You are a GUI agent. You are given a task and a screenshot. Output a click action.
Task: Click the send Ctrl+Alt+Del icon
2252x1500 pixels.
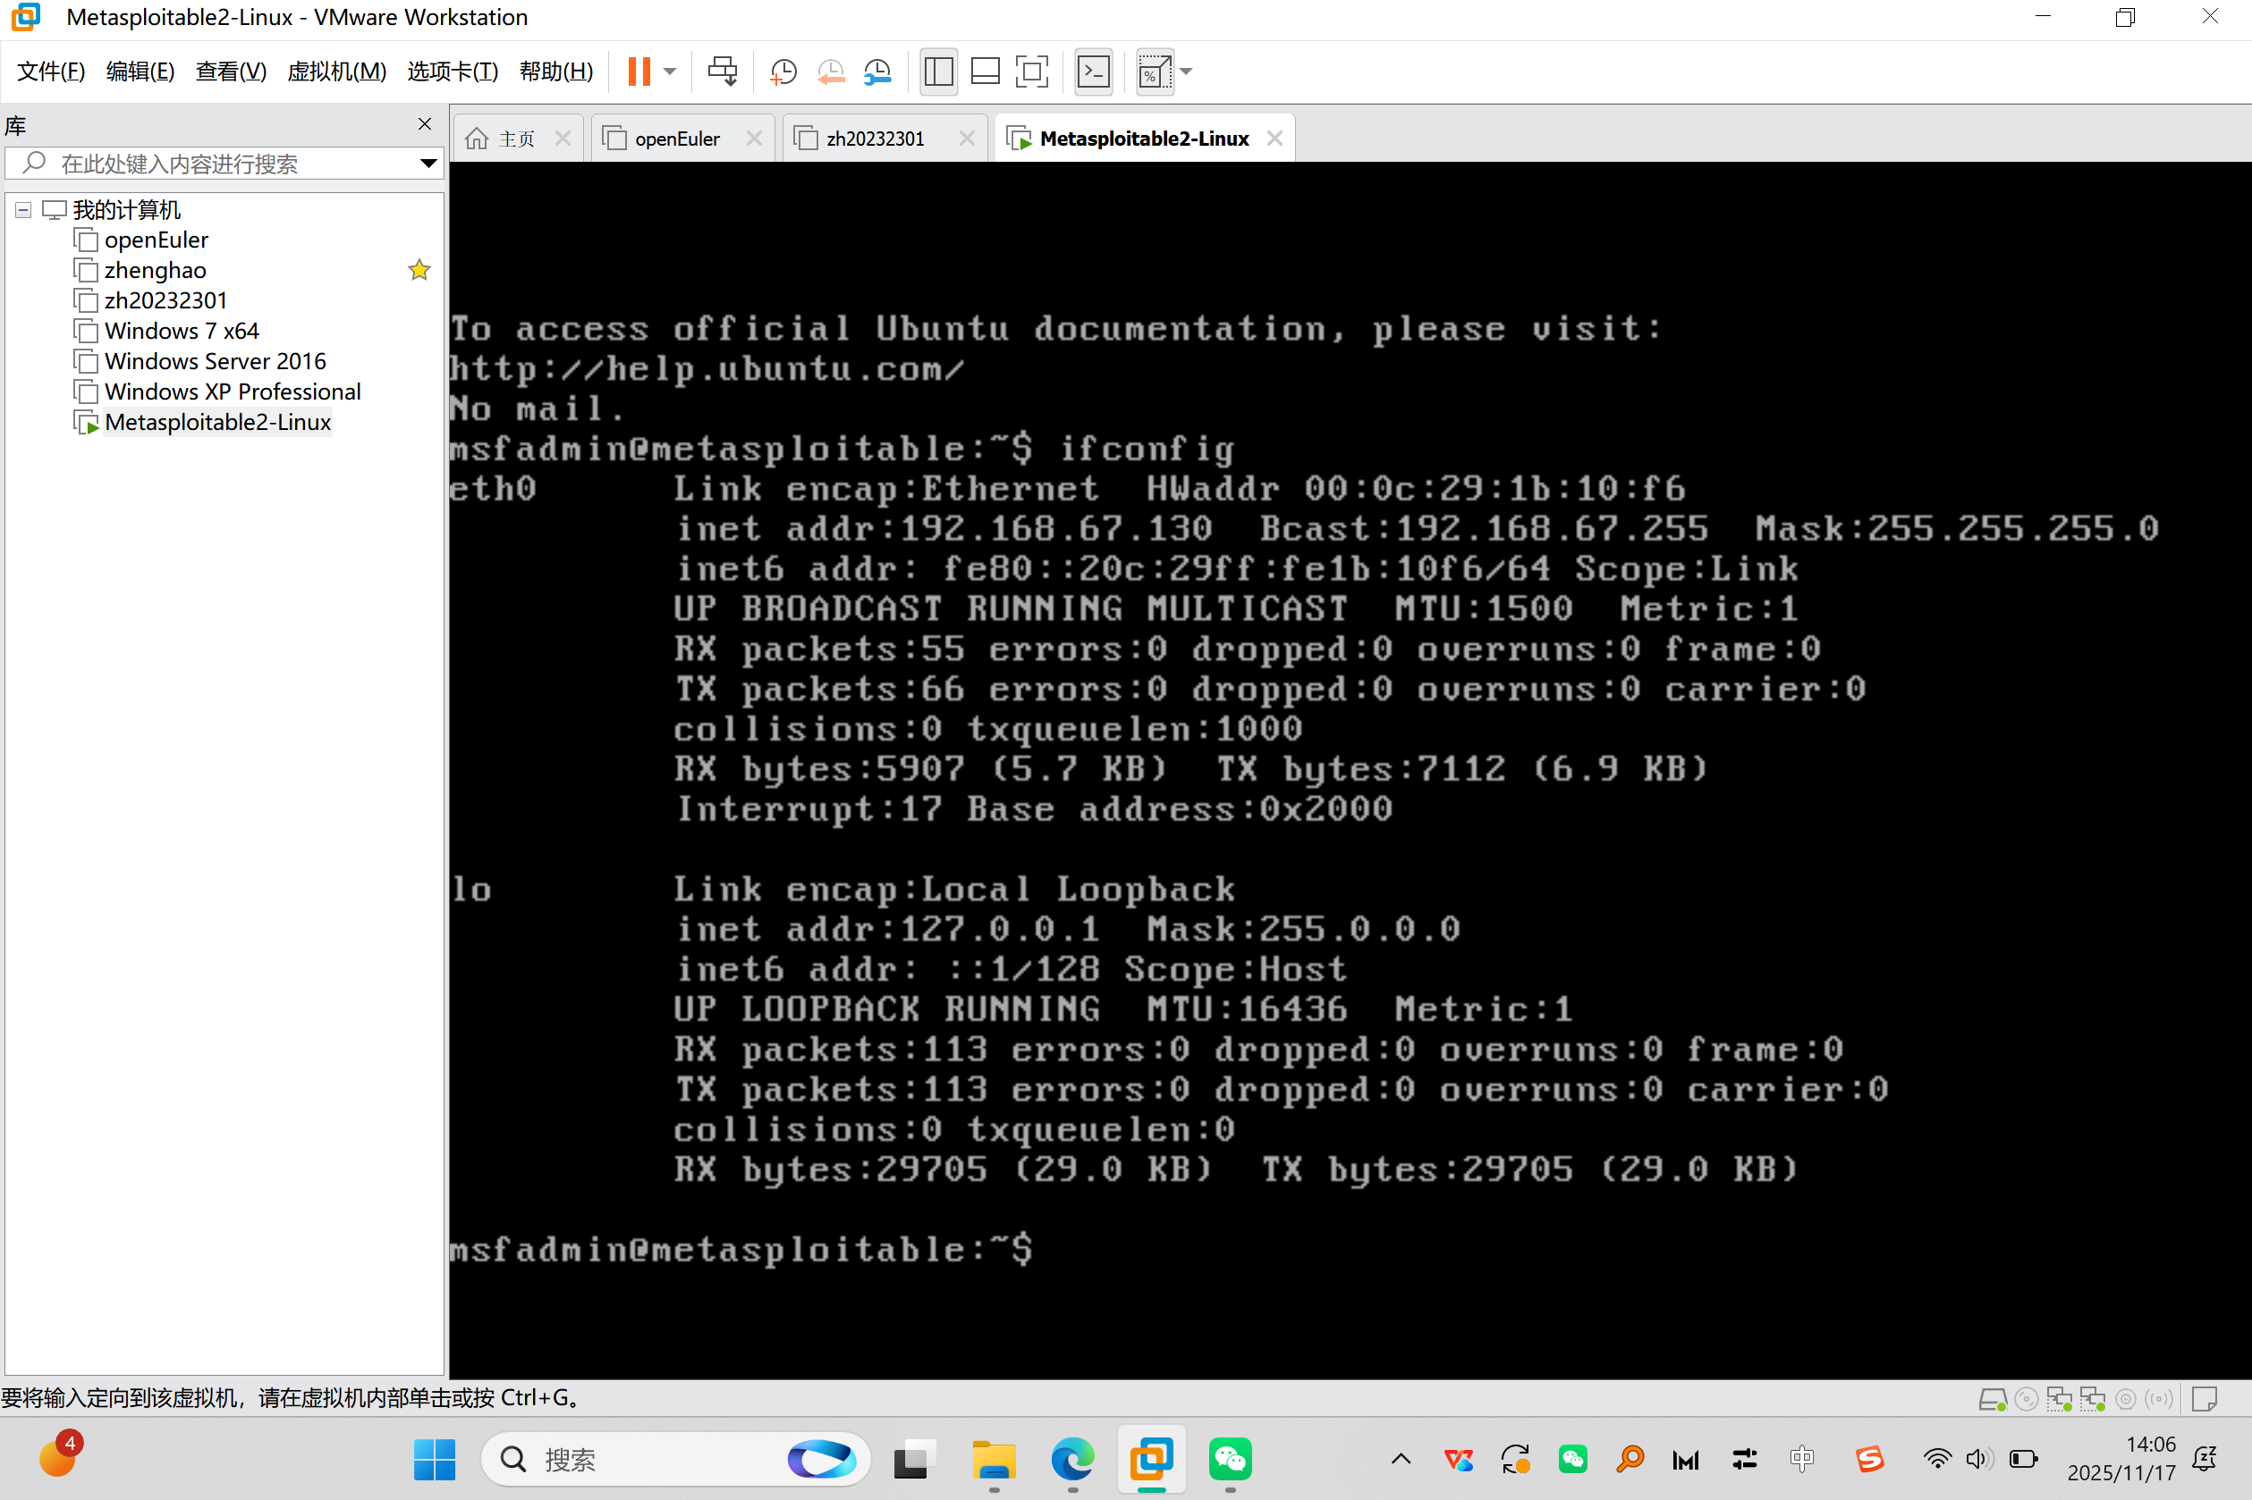(x=723, y=72)
